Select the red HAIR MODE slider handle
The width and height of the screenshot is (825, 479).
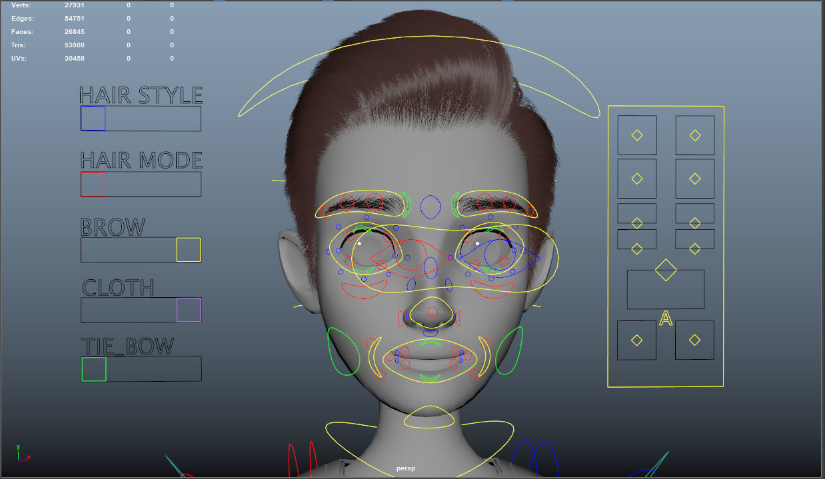pyautogui.click(x=93, y=184)
